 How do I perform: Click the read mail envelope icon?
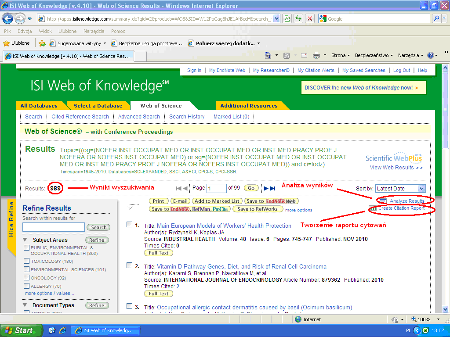(304, 55)
